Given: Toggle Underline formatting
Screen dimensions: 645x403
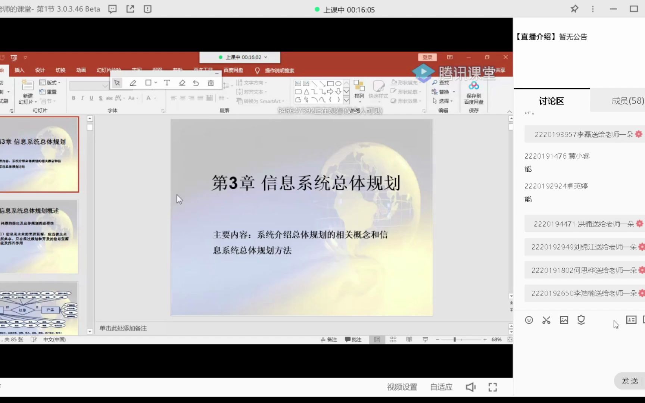Looking at the screenshot, I should (x=91, y=98).
